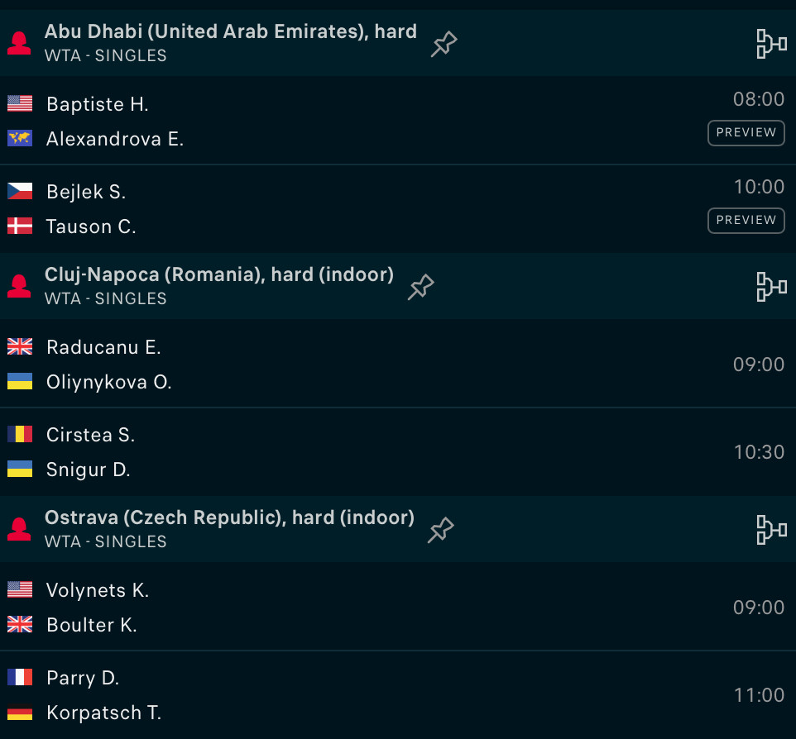Click WTA - SINGLES under Cluj-Napoca

pos(106,298)
